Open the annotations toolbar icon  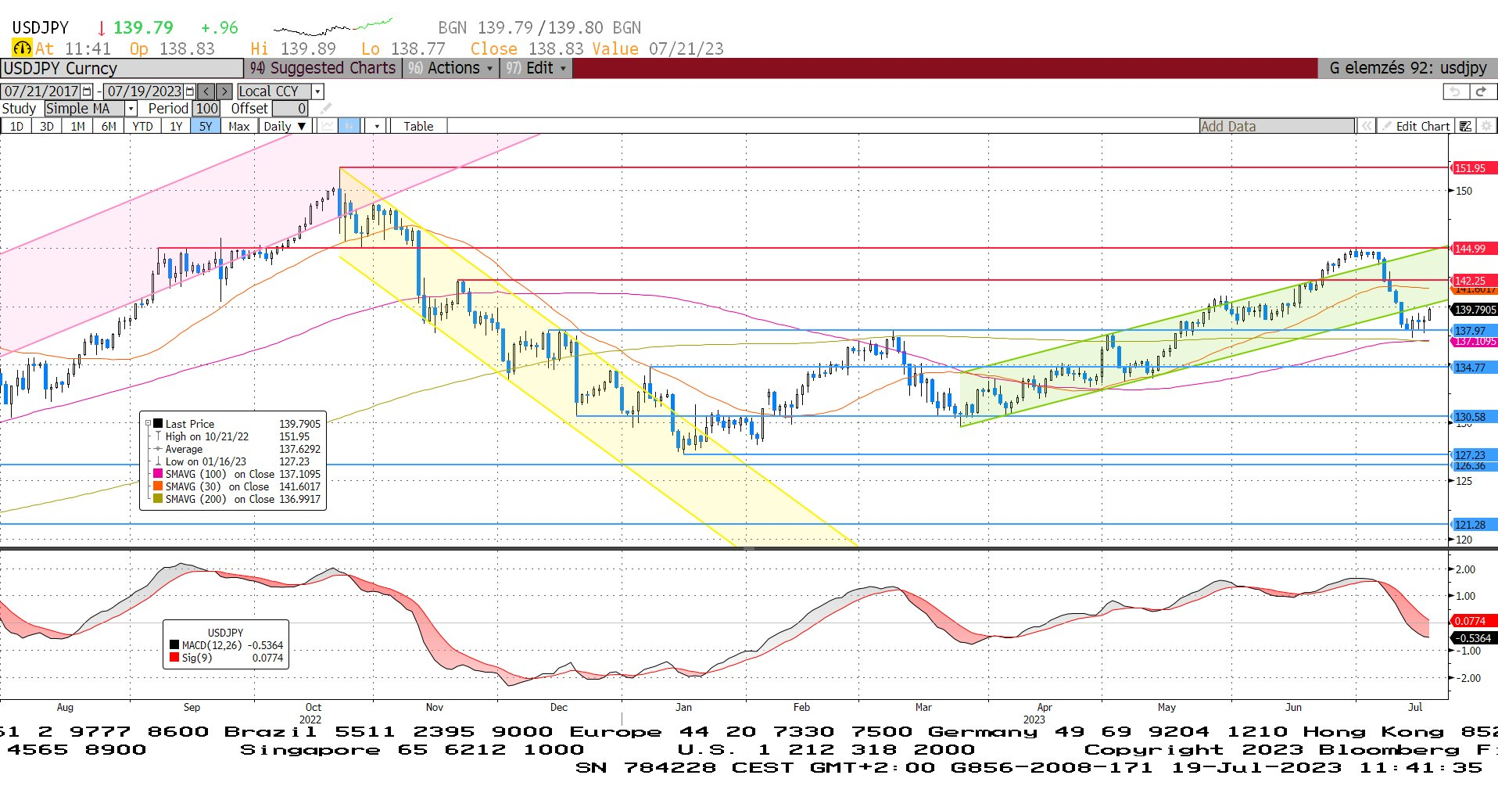point(1465,126)
